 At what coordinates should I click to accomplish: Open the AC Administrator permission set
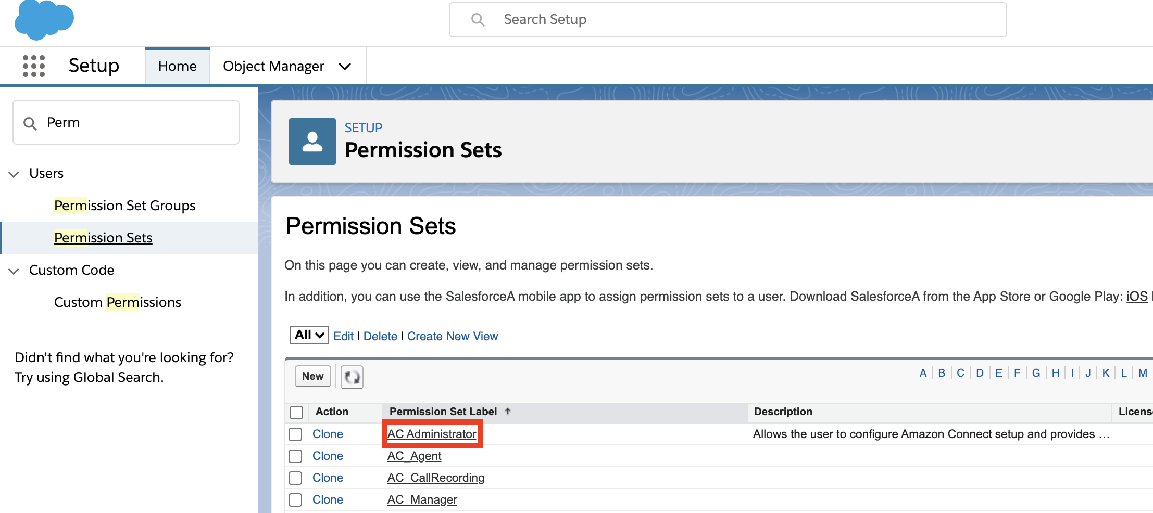click(432, 434)
